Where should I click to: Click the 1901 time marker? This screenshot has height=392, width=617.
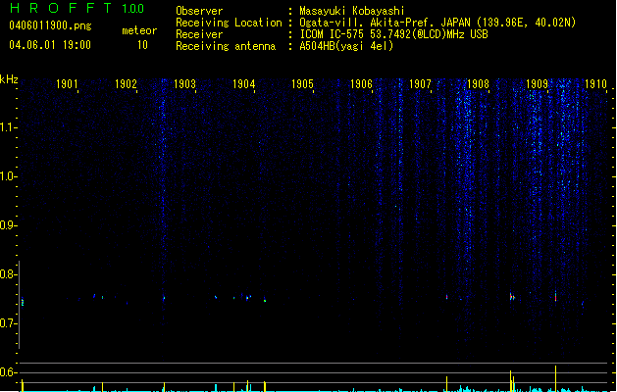click(67, 83)
